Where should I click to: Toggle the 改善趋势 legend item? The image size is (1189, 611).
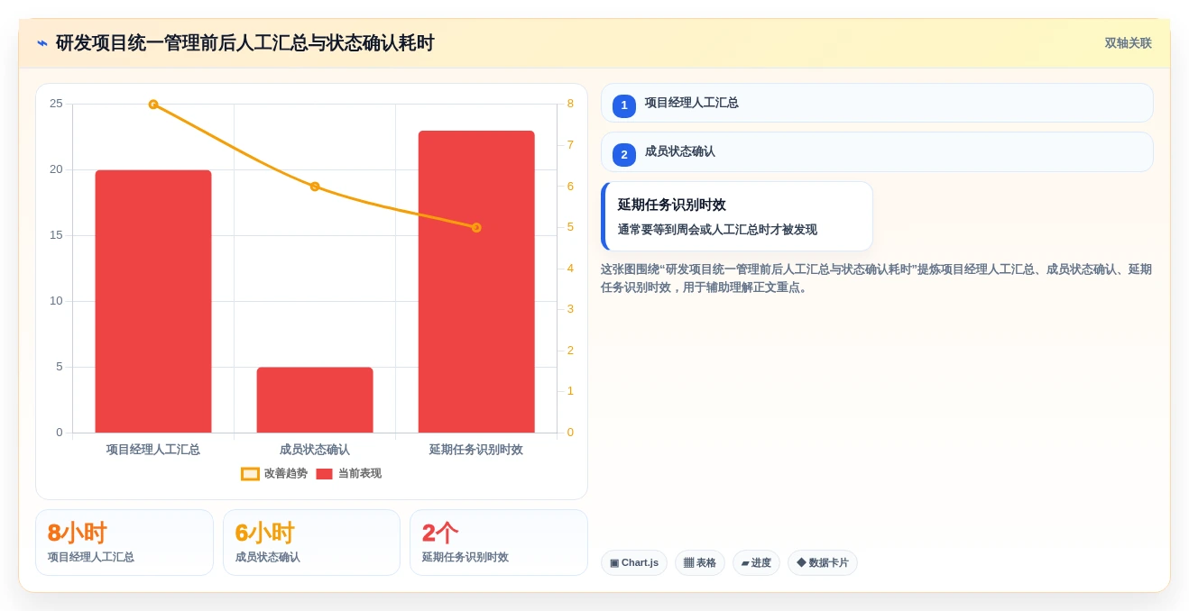(x=274, y=473)
